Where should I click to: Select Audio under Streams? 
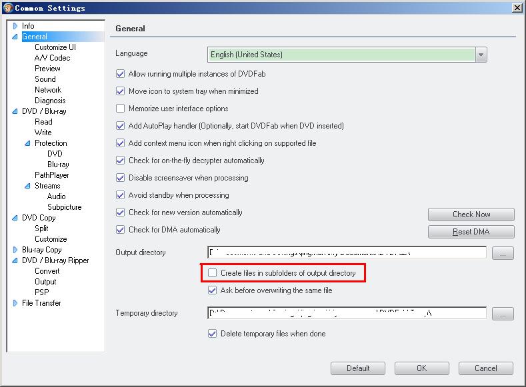[57, 196]
